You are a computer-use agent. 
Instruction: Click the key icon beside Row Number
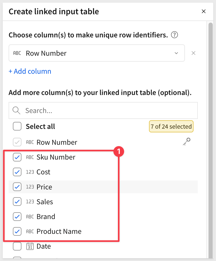click(x=186, y=142)
